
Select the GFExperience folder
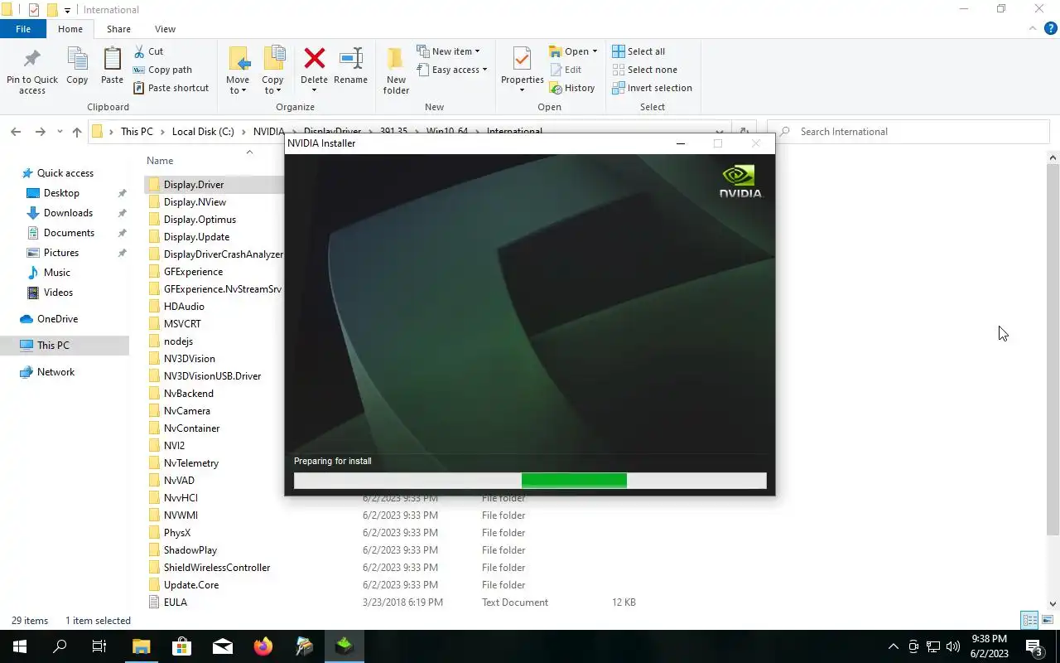[x=193, y=272]
